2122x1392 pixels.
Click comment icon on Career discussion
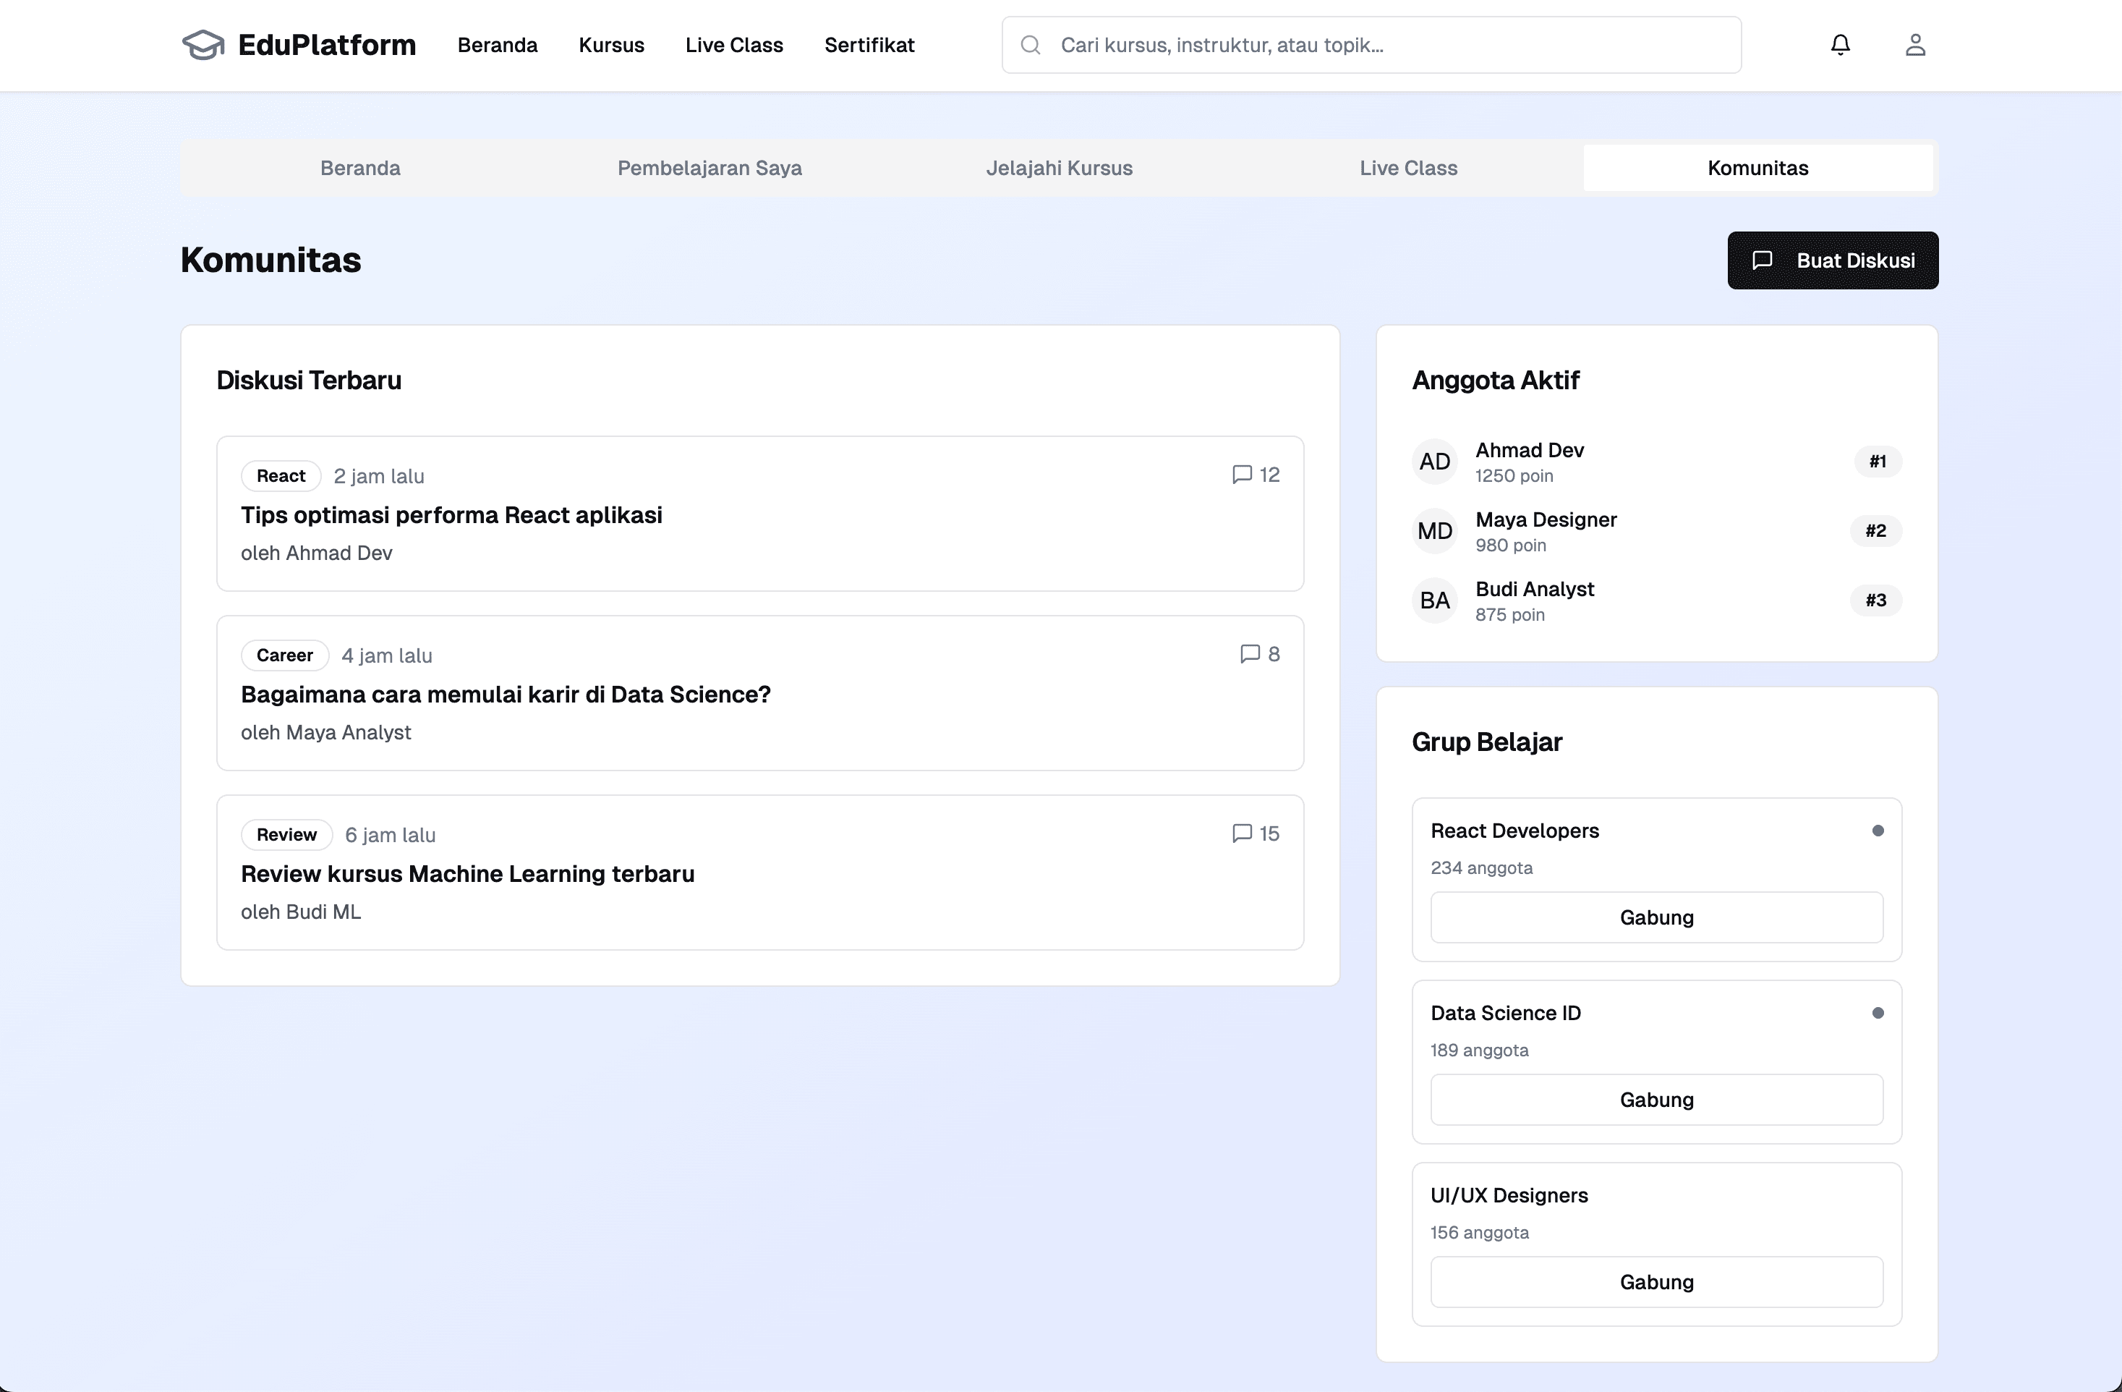click(1249, 653)
